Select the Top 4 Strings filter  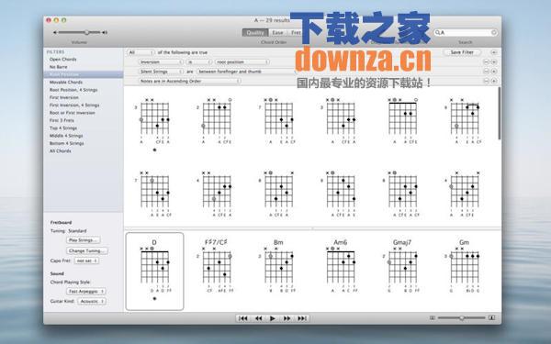click(x=63, y=128)
